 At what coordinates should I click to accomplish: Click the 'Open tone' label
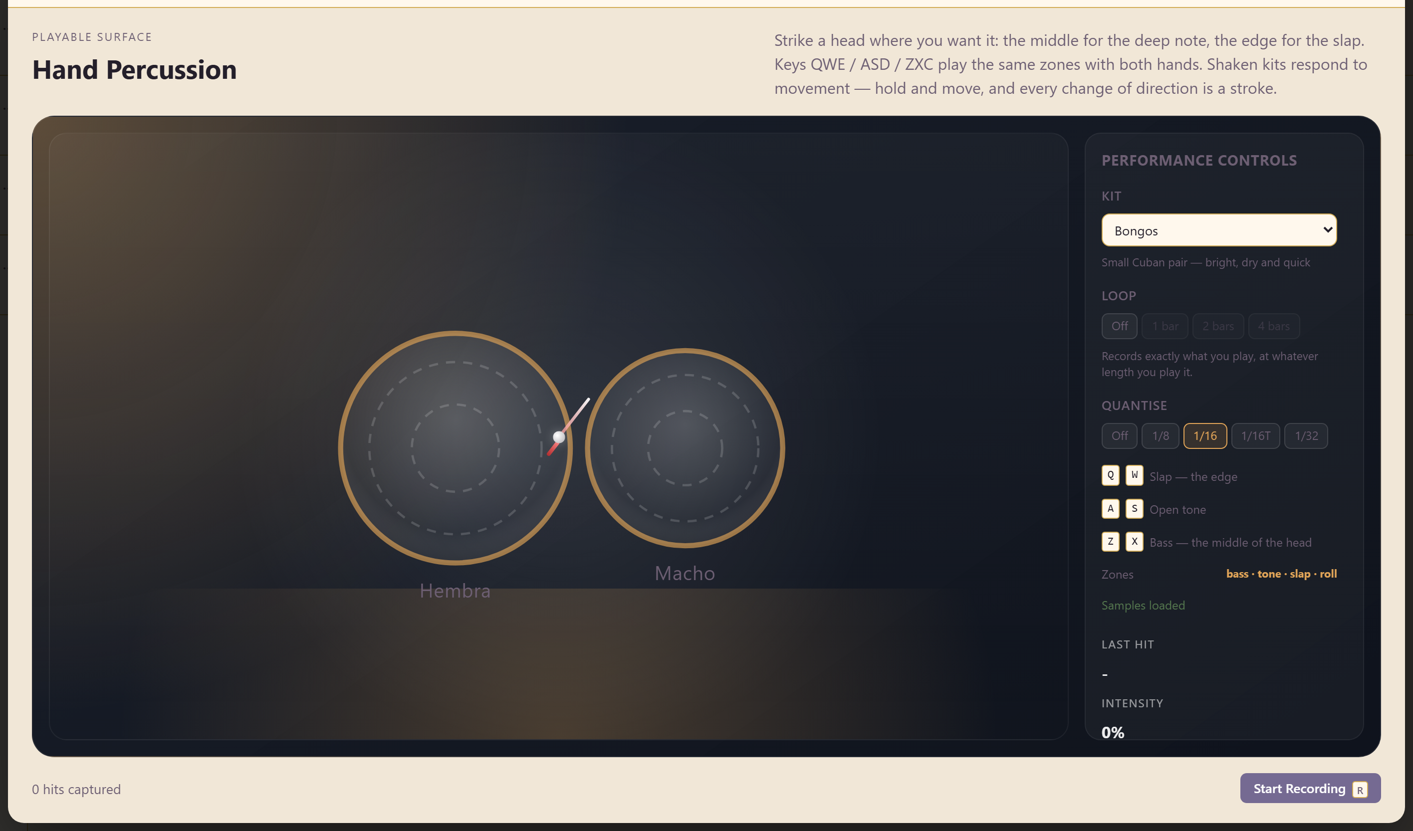coord(1177,510)
